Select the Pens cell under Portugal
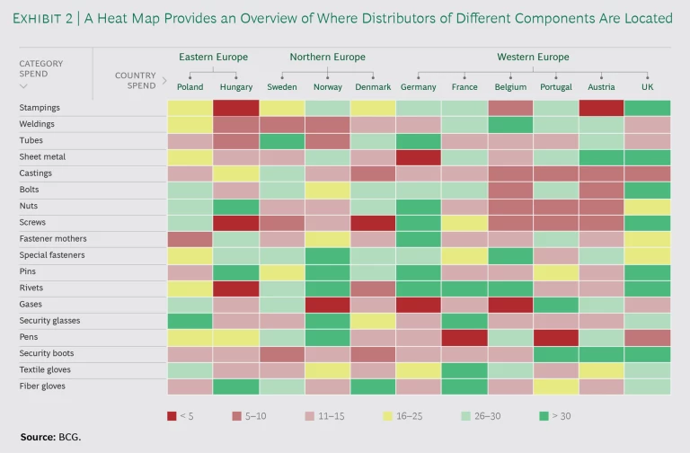This screenshot has height=453, width=690. 556,337
